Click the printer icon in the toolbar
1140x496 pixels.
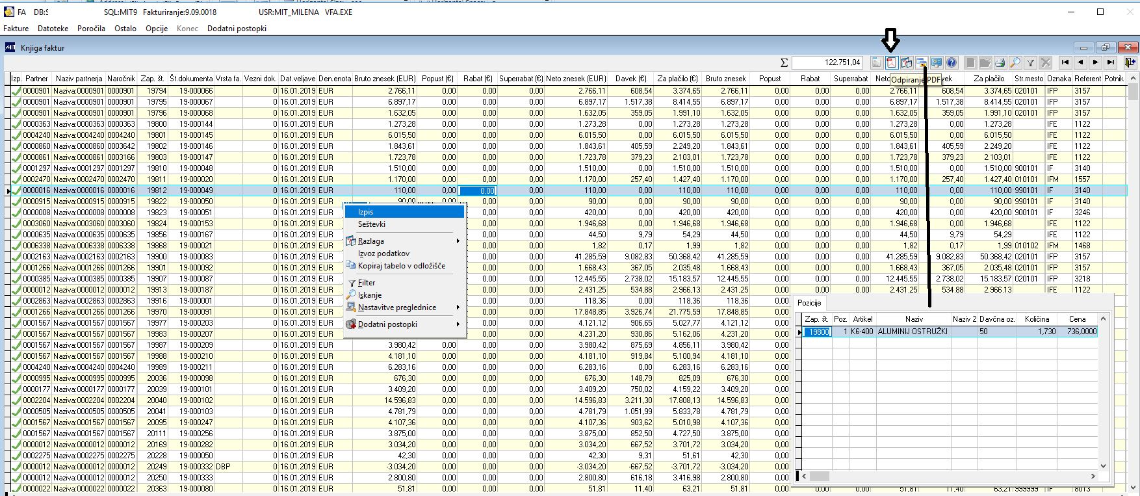(x=1000, y=62)
